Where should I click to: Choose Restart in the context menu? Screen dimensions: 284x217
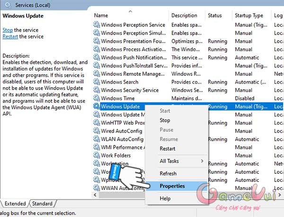tap(177, 149)
